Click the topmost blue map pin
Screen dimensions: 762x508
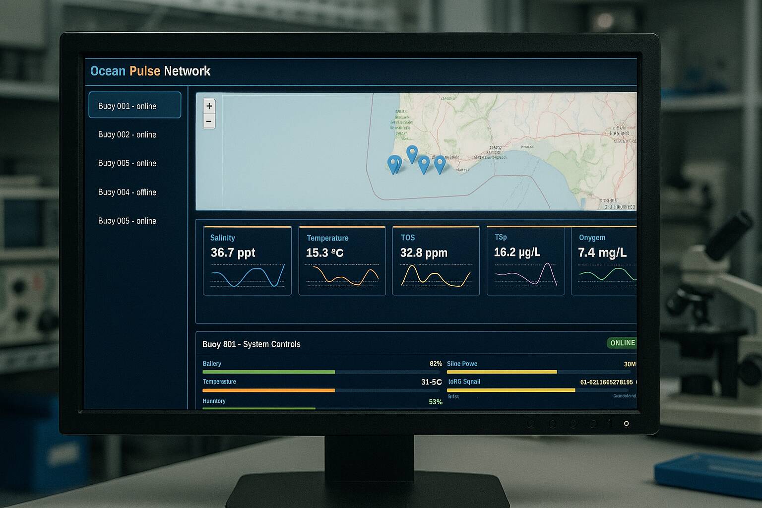point(412,152)
